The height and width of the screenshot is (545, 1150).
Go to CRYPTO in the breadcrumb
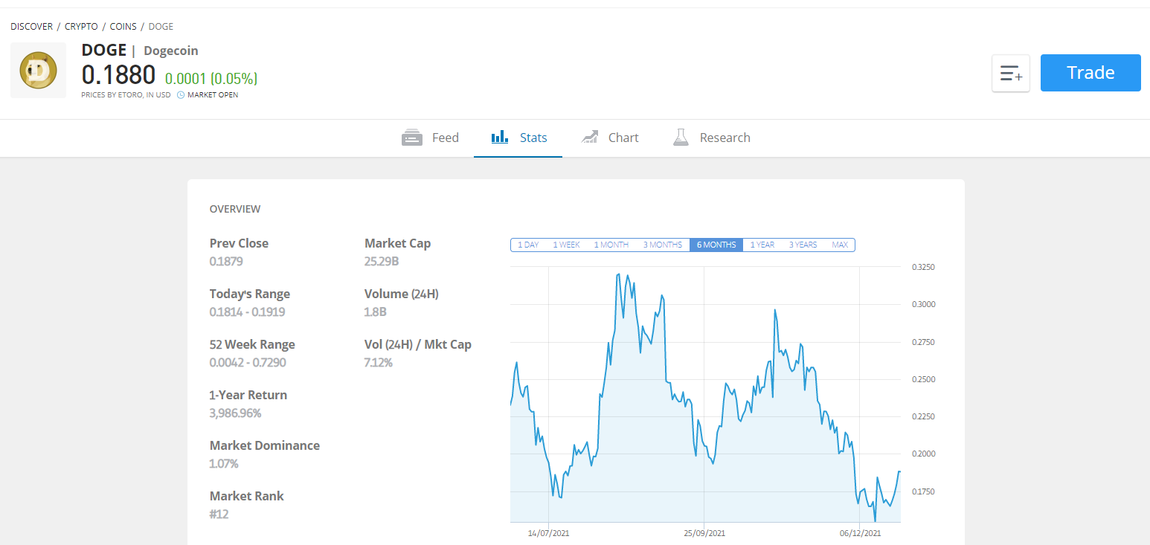[81, 26]
